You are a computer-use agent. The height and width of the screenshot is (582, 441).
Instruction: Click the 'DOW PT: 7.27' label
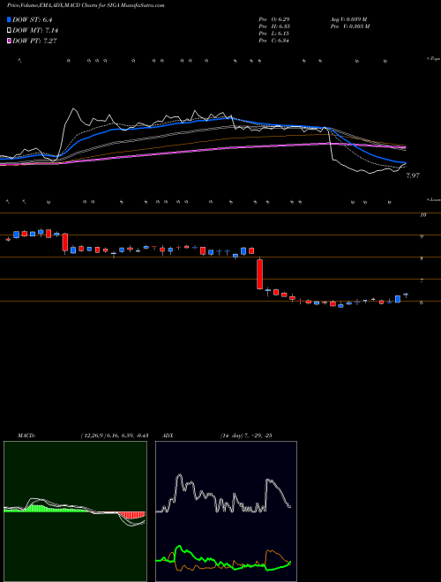point(34,41)
